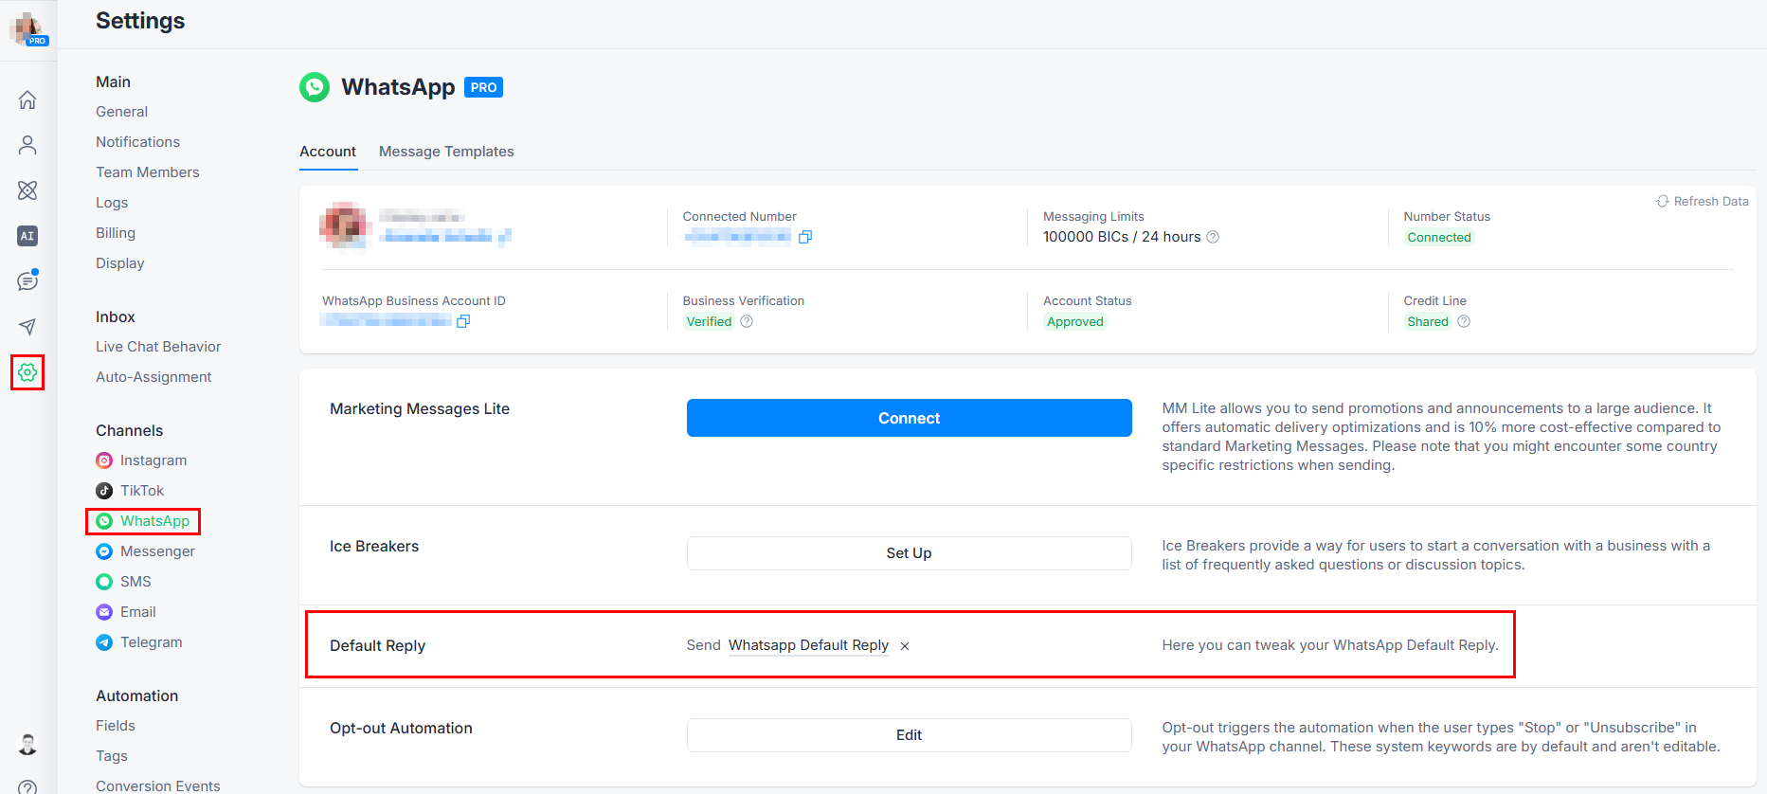This screenshot has width=1767, height=794.
Task: Click the Connected number status badge
Action: (x=1439, y=237)
